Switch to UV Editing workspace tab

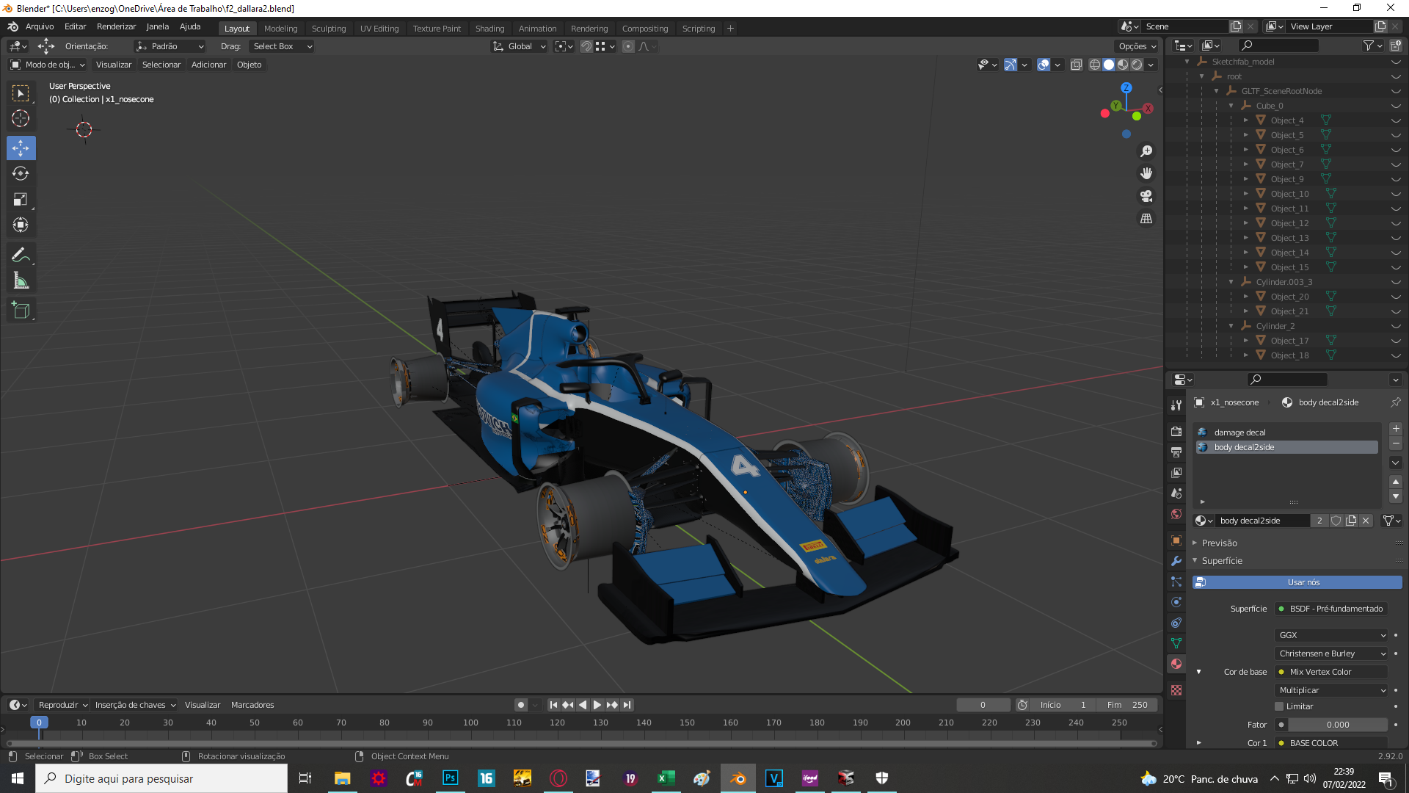[379, 29]
